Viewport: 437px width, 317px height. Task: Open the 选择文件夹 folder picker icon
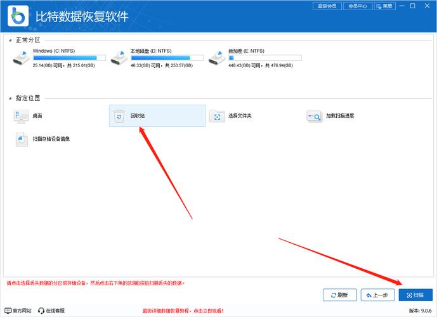(217, 116)
